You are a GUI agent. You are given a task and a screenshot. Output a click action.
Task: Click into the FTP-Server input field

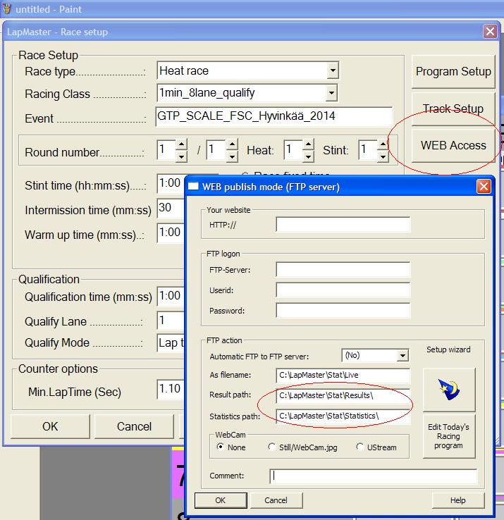(x=343, y=270)
